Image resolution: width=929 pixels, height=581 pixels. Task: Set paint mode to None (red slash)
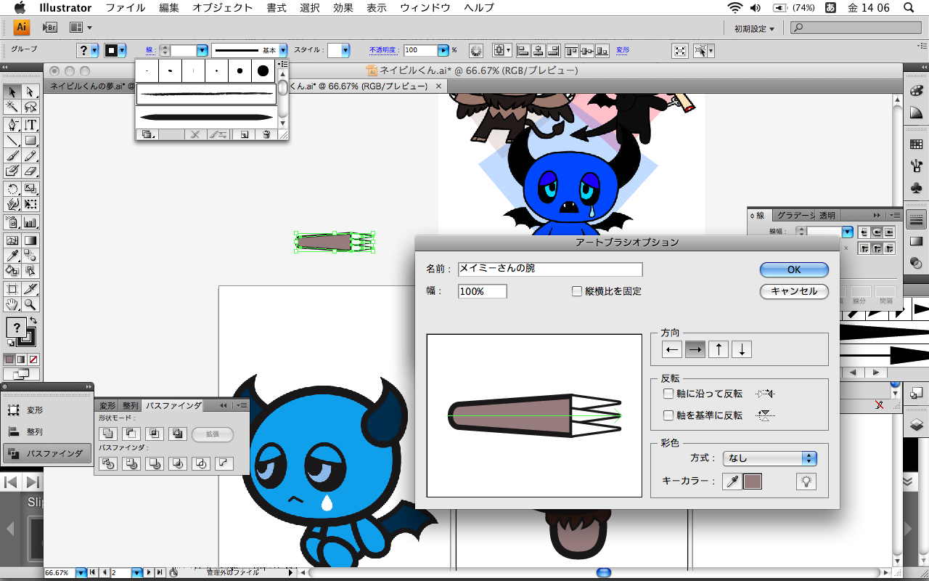33,359
